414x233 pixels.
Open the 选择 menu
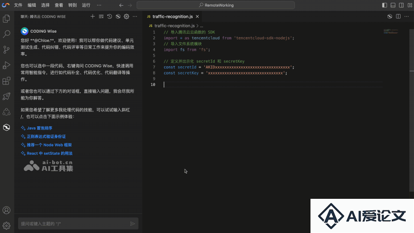[x=45, y=5]
